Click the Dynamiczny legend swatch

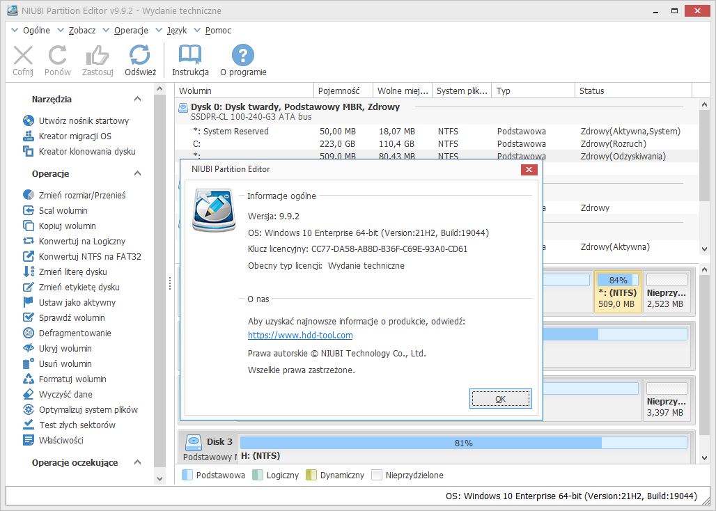click(x=311, y=475)
